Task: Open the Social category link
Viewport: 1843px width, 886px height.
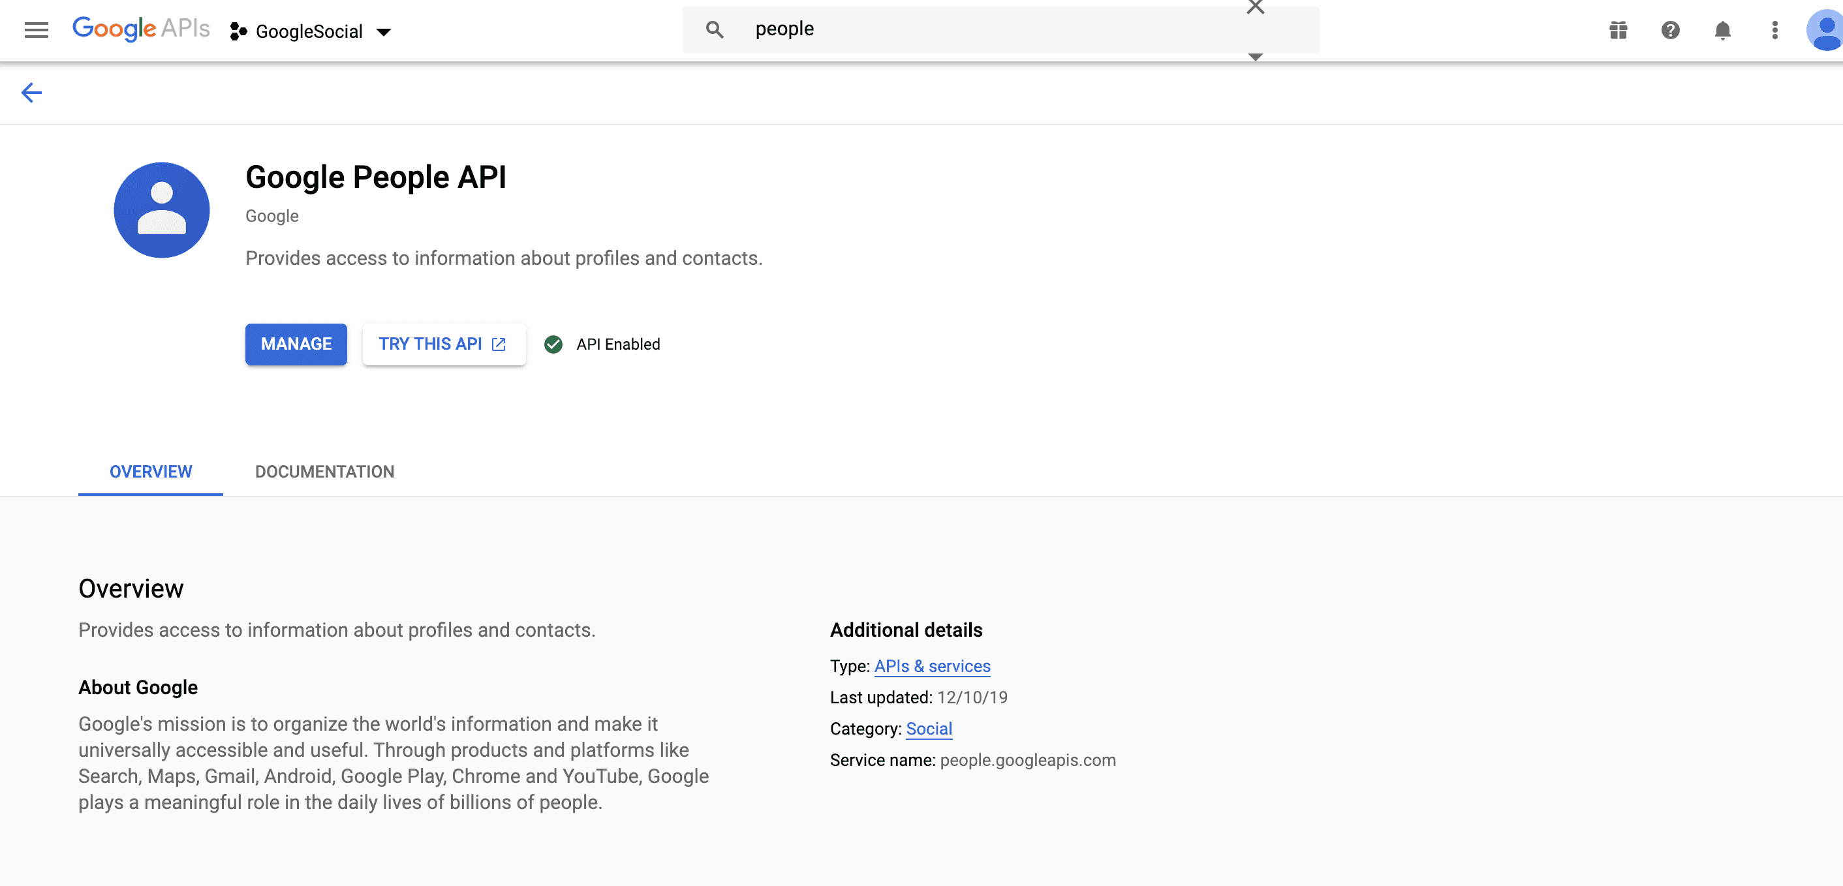Action: point(929,728)
